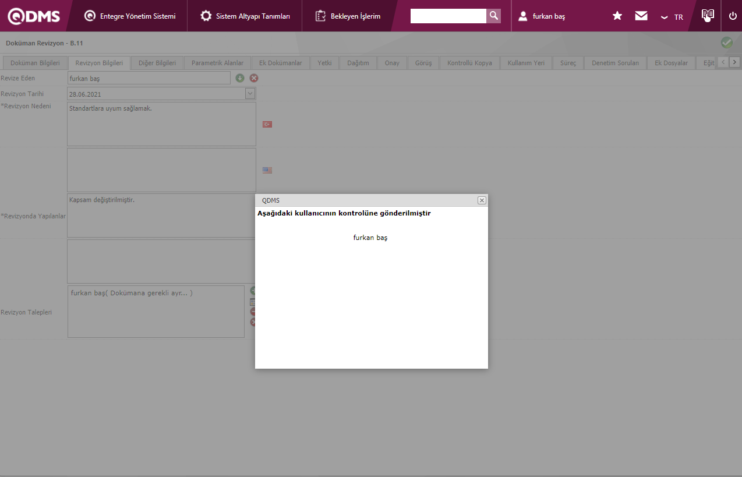Open the help book icon
742x477 pixels.
708,15
